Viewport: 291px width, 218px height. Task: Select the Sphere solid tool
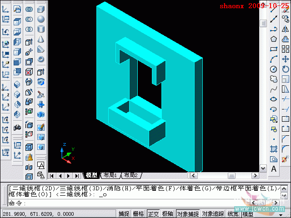[40, 19]
